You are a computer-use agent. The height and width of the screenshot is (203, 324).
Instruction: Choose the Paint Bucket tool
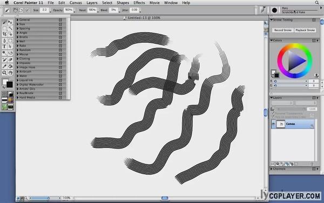[10, 66]
